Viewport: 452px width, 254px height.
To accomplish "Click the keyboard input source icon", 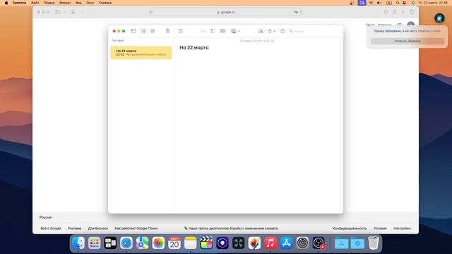I will 389,3.
